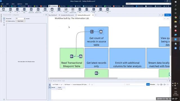The image size is (180, 101).
Task: Select the Union In-DB tool
Action: click(x=101, y=10)
